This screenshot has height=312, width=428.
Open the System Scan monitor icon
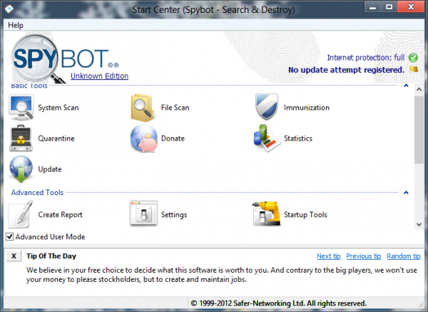coord(21,108)
